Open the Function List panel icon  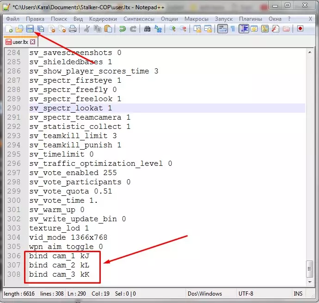(x=275, y=29)
